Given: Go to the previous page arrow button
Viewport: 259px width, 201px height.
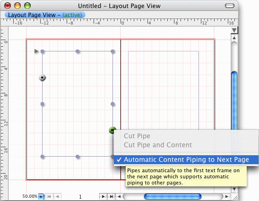Looking at the screenshot, I should pos(57,196).
